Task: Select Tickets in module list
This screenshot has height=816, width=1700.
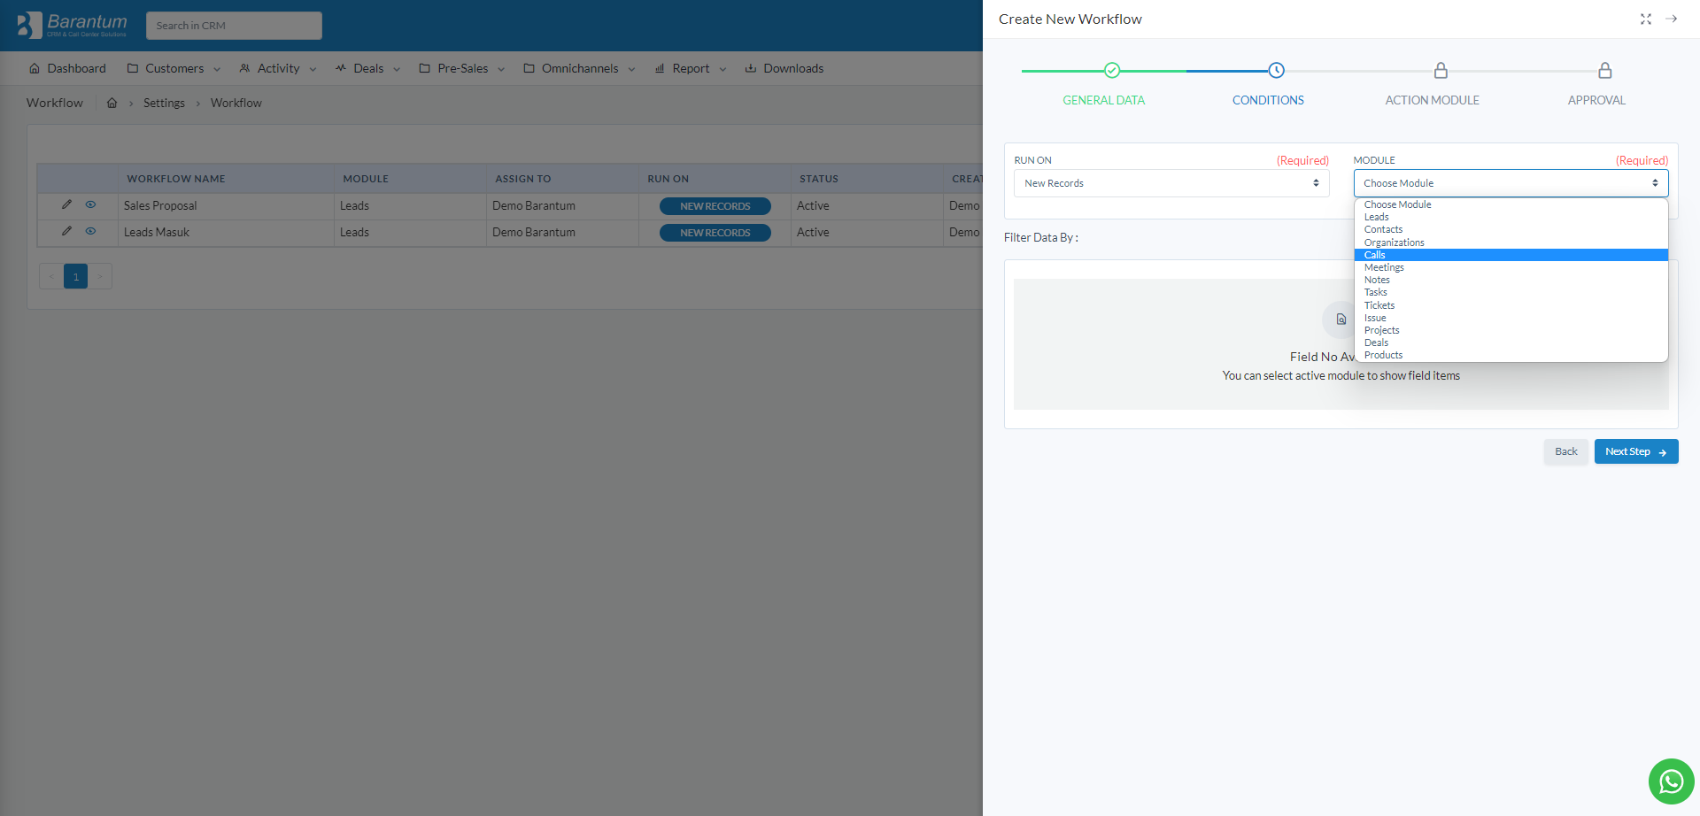Action: [1511, 305]
